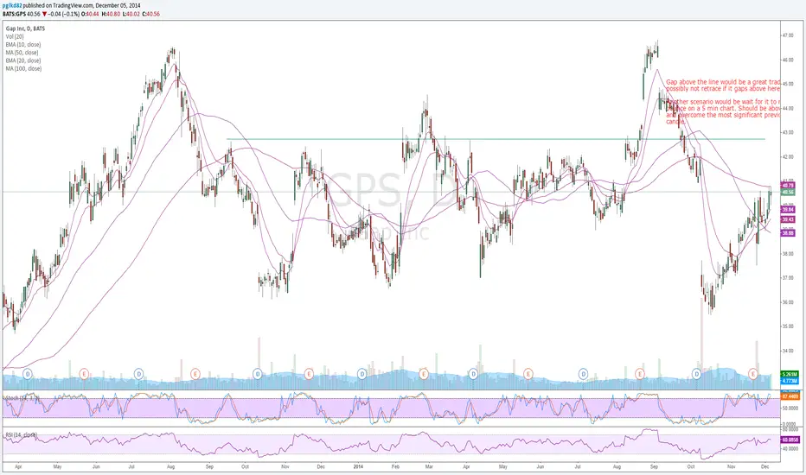Viewport: 806px width, 475px height.
Task: Click the 39.43 price axis label
Action: (788, 219)
